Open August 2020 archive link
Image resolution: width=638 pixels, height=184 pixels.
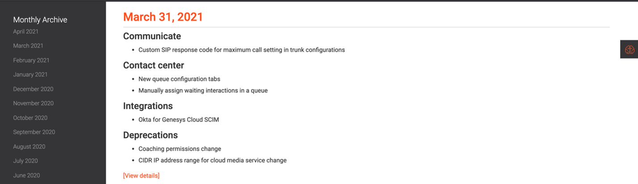click(29, 147)
